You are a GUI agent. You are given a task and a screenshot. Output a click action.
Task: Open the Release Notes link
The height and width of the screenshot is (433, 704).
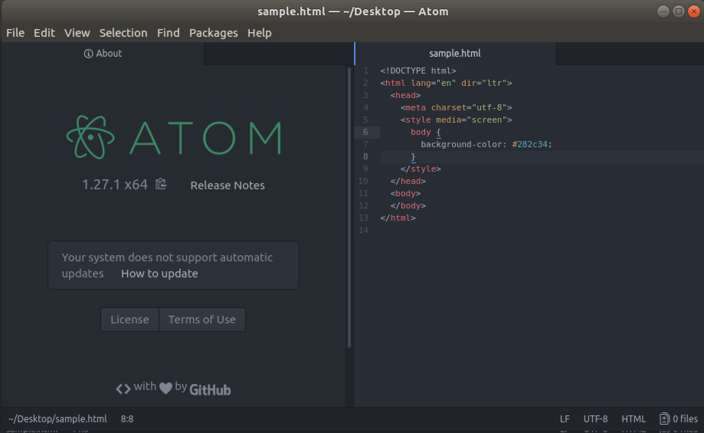click(x=227, y=185)
